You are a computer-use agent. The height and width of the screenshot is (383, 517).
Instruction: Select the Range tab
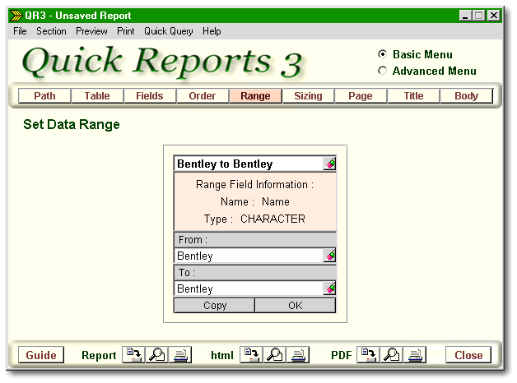[x=255, y=95]
